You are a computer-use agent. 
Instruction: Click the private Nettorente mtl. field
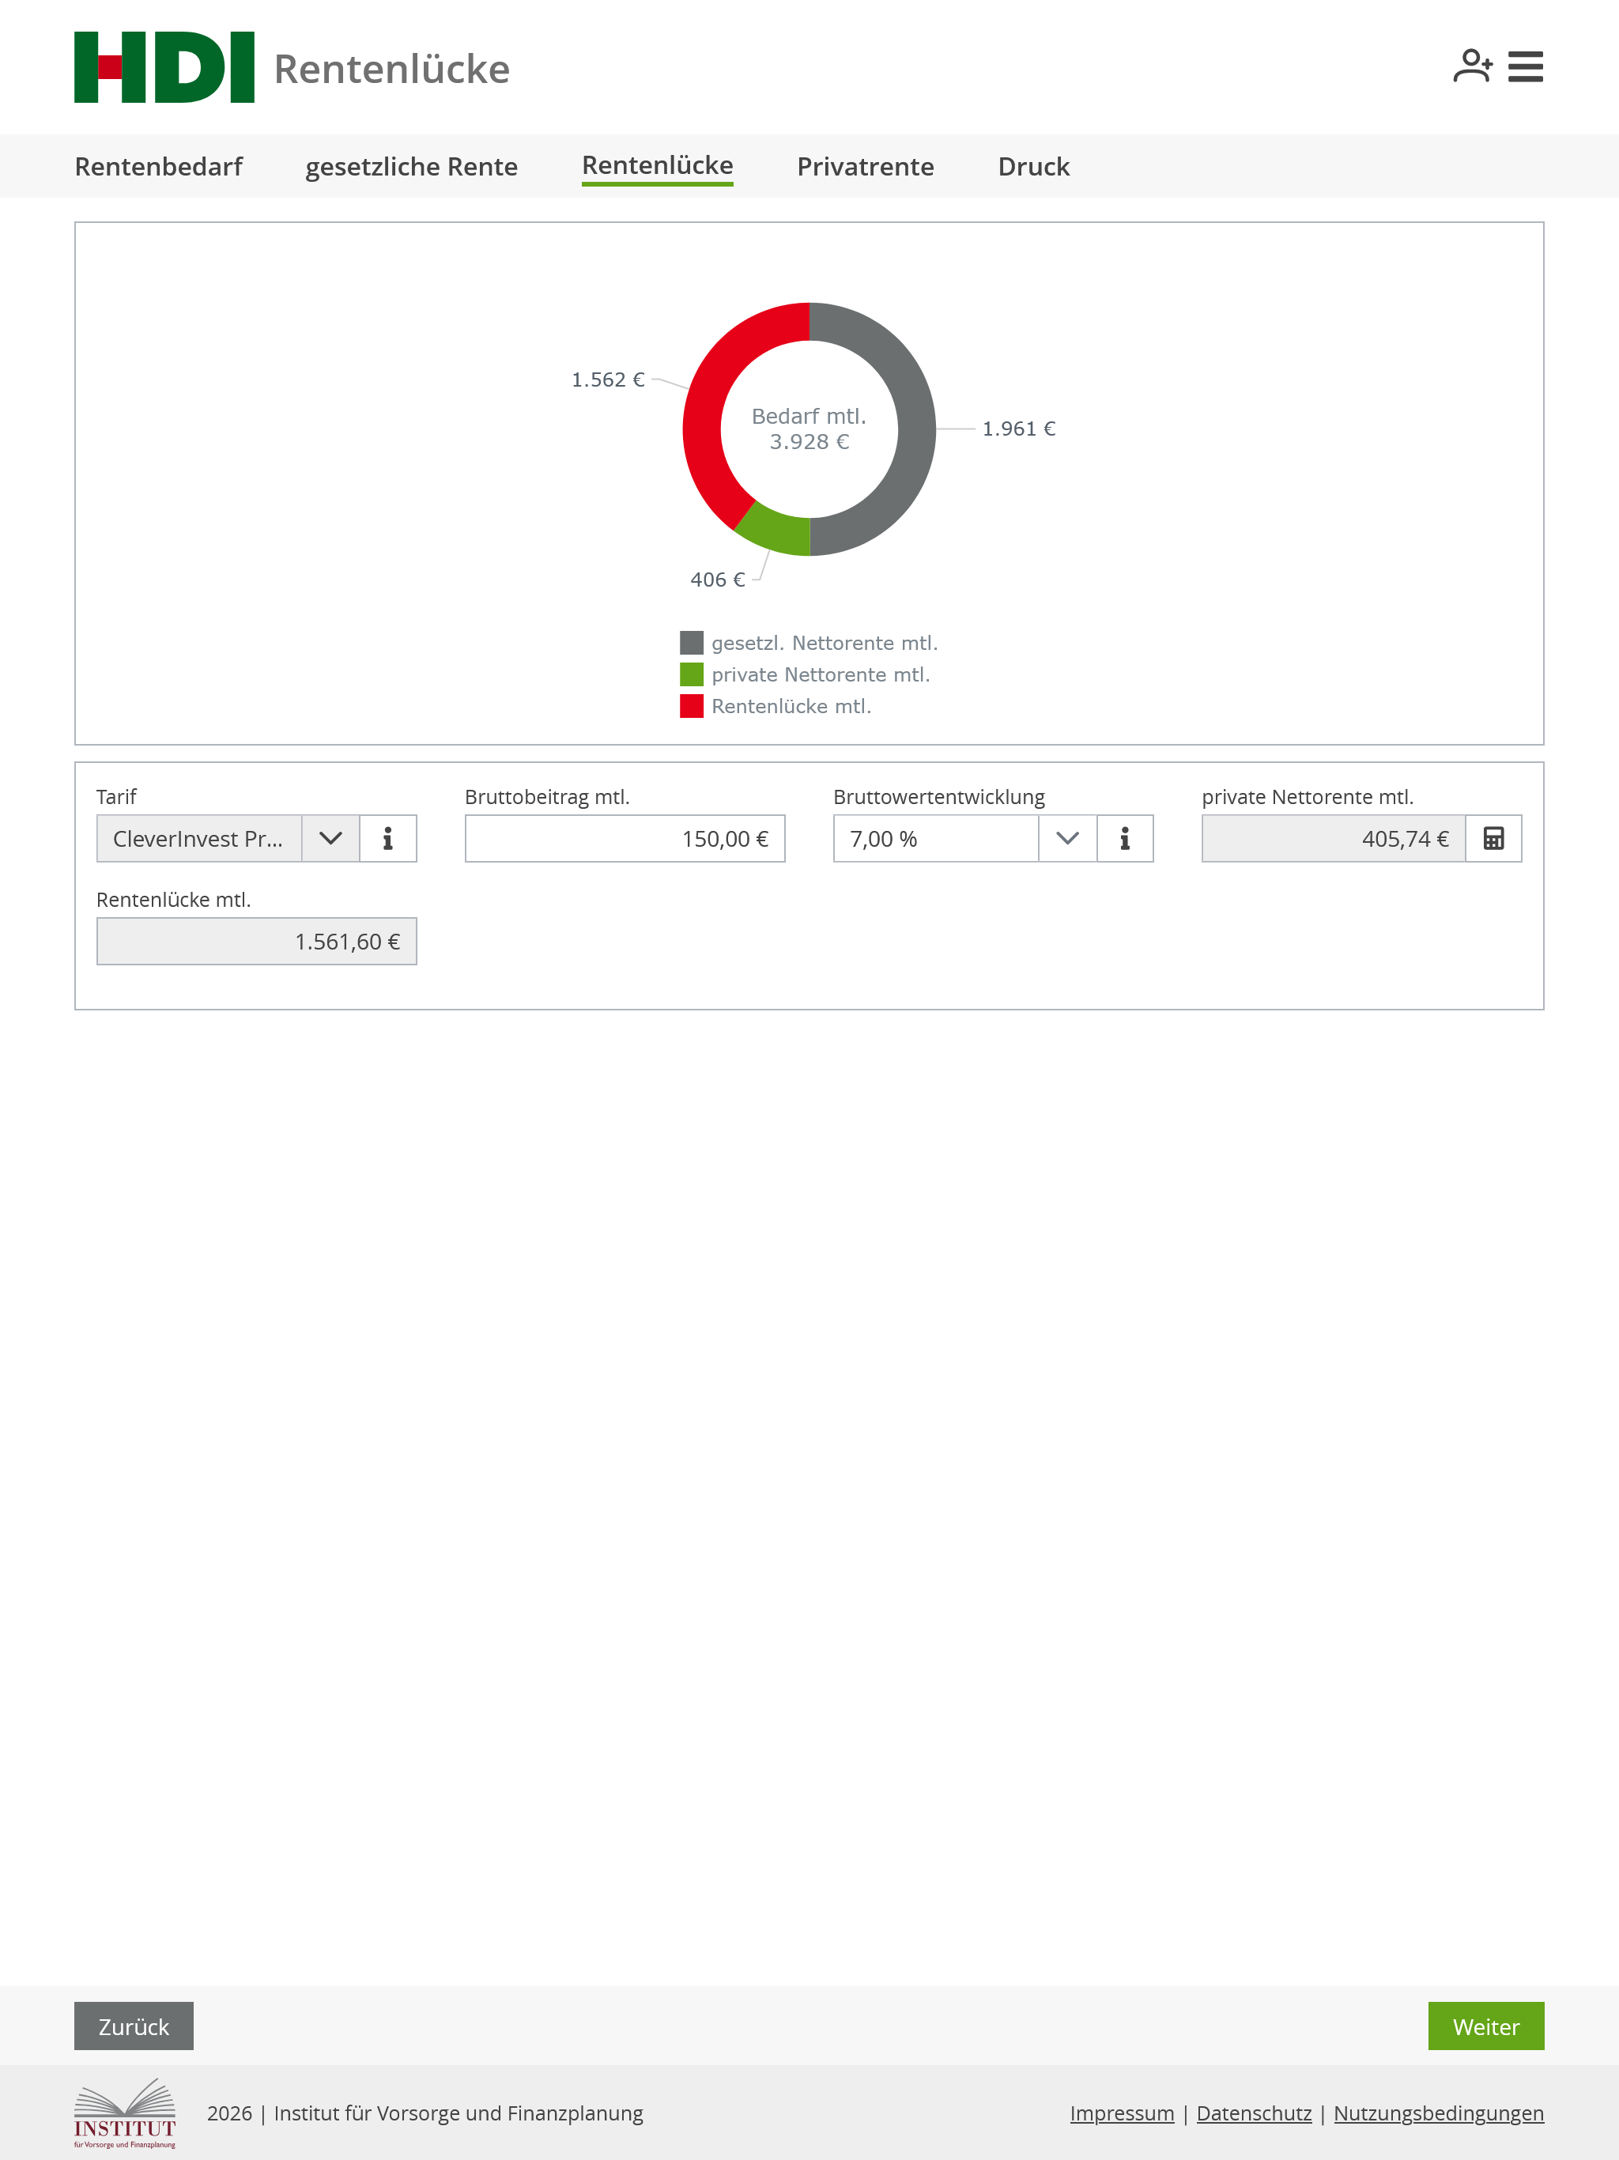(x=1333, y=839)
